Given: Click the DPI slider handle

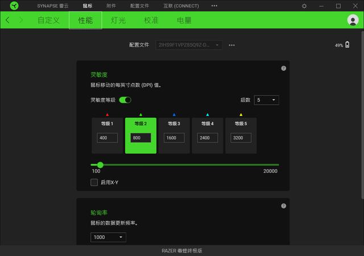Looking at the screenshot, I should click(x=100, y=165).
